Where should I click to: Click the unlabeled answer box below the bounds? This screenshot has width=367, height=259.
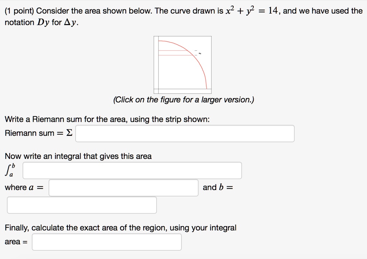pos(82,205)
